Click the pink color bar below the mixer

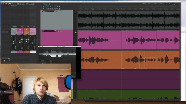click(x=20, y=52)
